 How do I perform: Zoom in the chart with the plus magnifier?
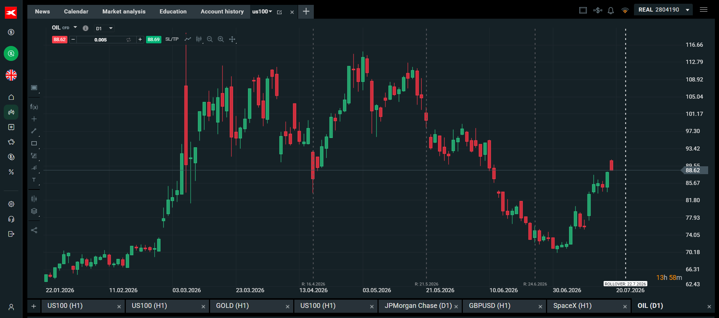221,39
